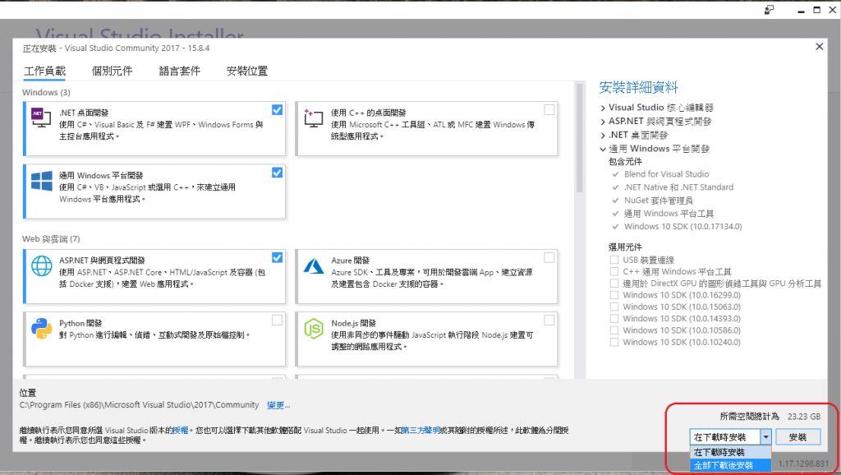Image resolution: width=841 pixels, height=475 pixels.
Task: Check the Python 開發 workload checkbox
Action: point(277,321)
